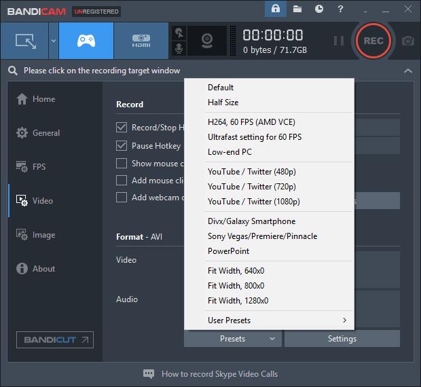Screen dimensions: 421x387
Task: Choose the Default preset
Action: click(270, 88)
